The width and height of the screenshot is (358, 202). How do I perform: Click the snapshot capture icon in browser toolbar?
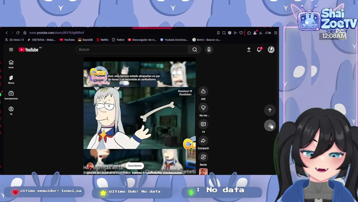[224, 33]
